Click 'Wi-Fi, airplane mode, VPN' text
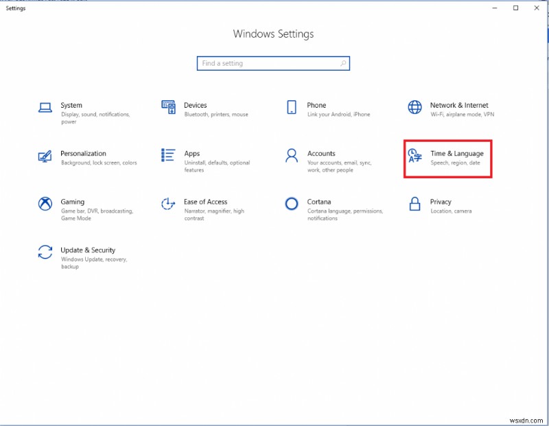The height and width of the screenshot is (426, 549). click(462, 115)
